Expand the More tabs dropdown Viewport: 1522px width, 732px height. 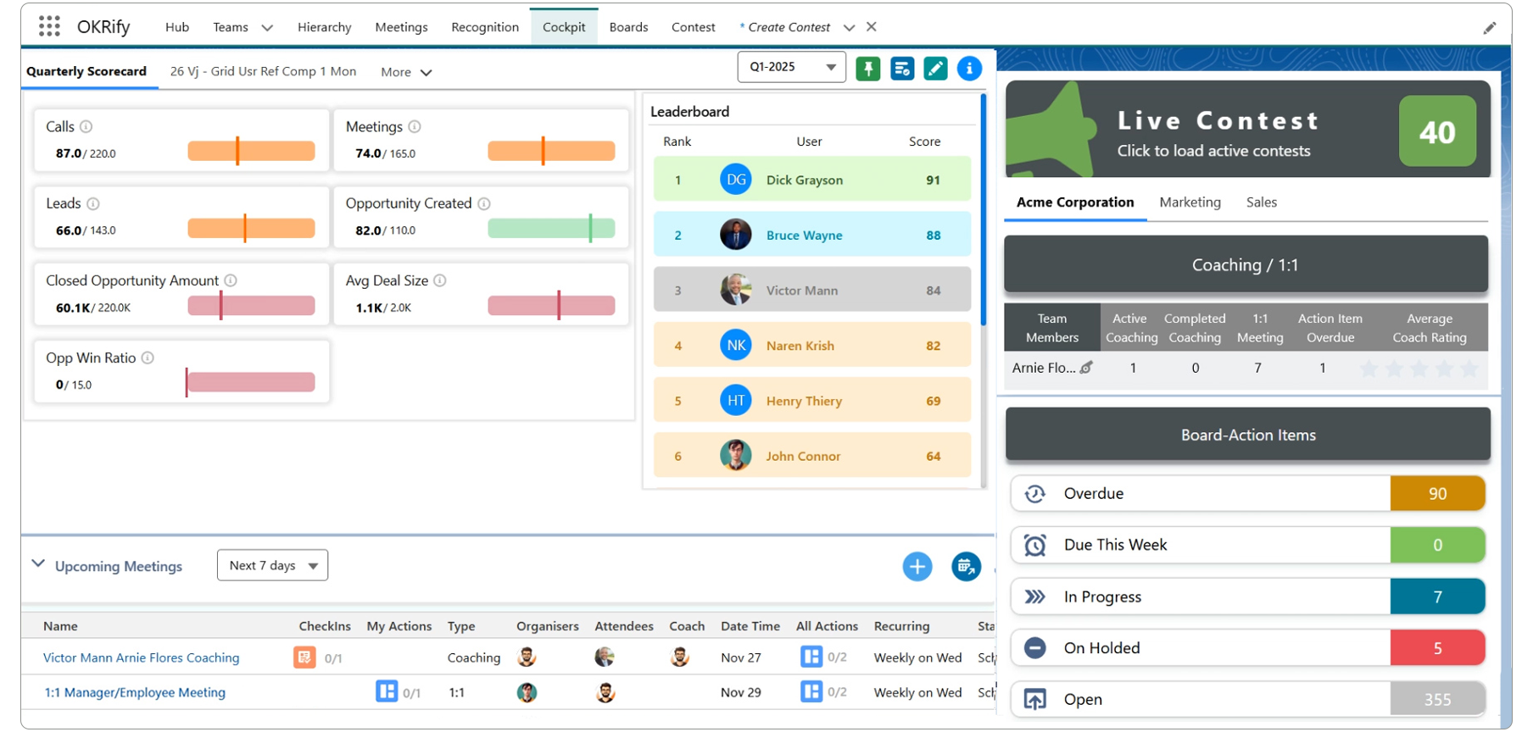tap(406, 72)
